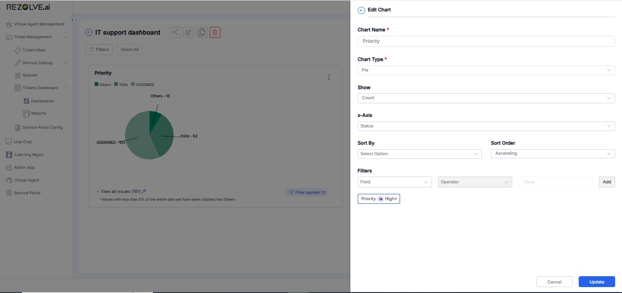Click the Chart Name input field

(486, 41)
